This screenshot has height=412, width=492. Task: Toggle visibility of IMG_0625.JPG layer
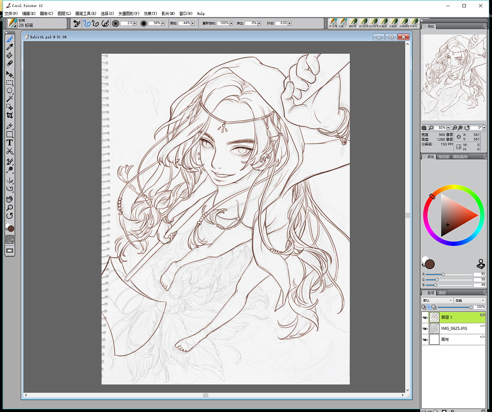pos(425,329)
